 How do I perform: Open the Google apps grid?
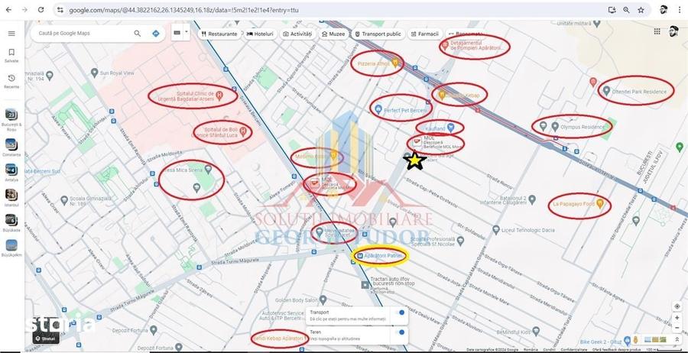(657, 31)
